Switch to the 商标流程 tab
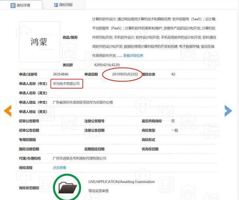The image size is (239, 200). [64, 5]
